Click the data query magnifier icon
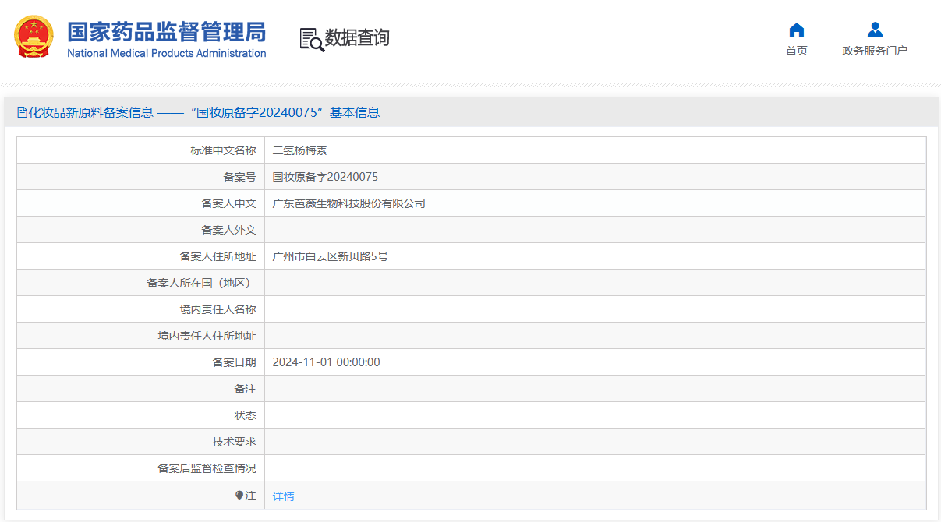The height and width of the screenshot is (522, 941). click(x=311, y=39)
